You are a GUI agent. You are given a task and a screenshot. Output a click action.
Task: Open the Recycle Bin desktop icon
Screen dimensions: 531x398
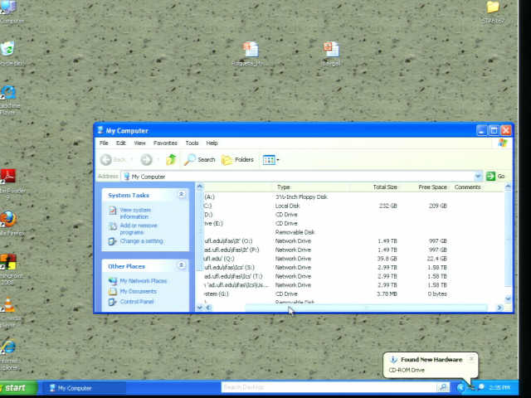(7, 49)
